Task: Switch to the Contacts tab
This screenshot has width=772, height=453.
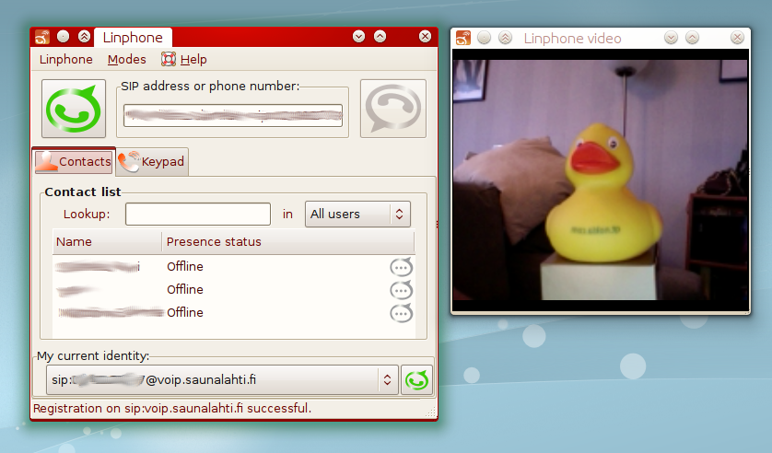Action: coord(74,161)
